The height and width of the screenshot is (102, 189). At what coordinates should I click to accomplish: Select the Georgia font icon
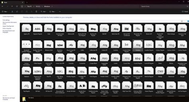182,71
